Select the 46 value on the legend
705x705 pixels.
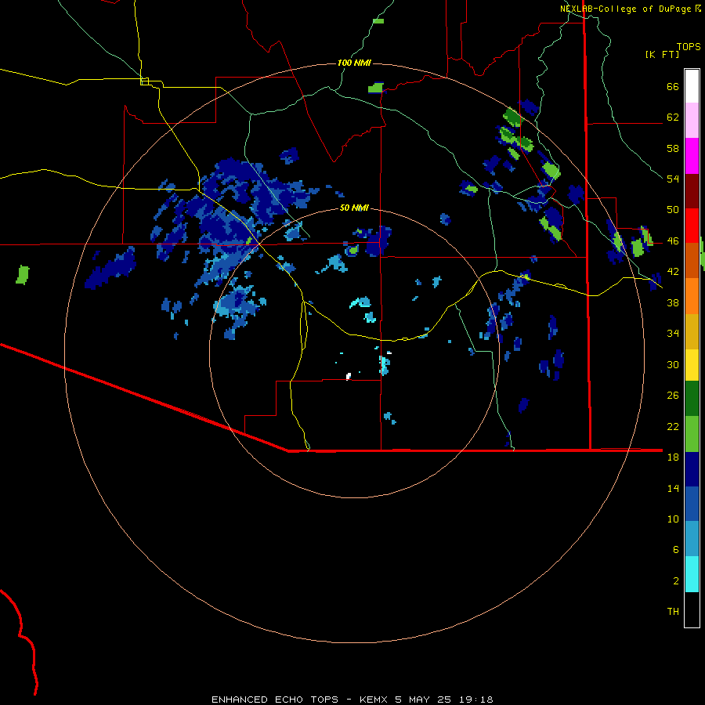click(673, 240)
